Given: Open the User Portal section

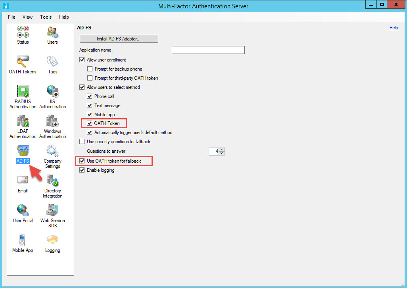Looking at the screenshot, I should [23, 211].
